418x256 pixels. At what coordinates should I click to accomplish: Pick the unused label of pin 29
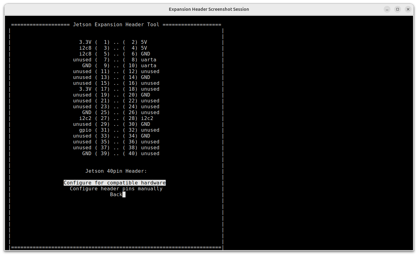[82, 124]
